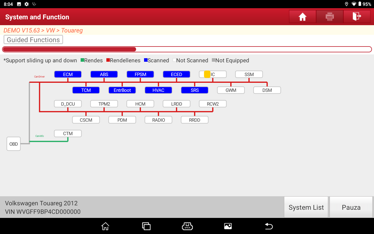Go back using the return arrow icon
The image size is (374, 234).
click(269, 226)
